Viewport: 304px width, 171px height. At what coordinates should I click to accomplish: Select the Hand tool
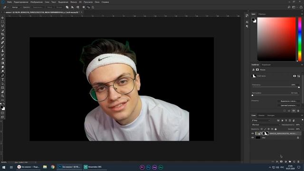2,92
